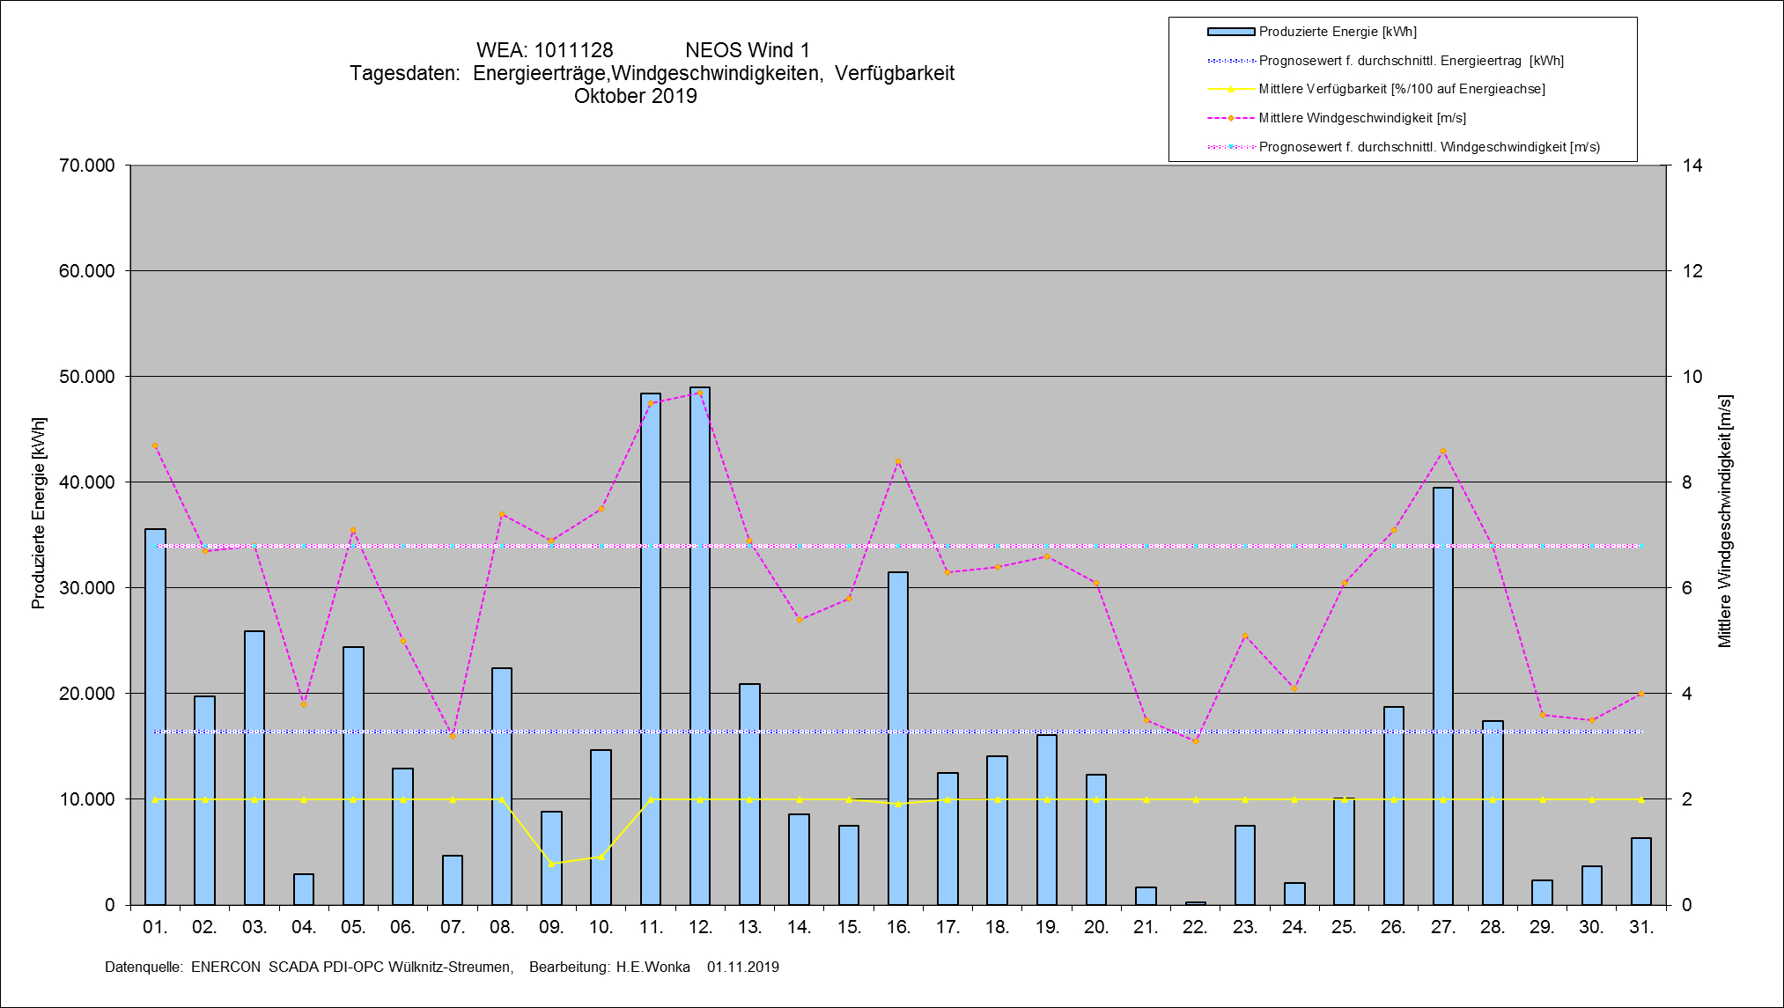Click the yellow Mittlere Verfügbarkeit legend marker
Image resolution: width=1784 pixels, height=1008 pixels.
click(x=1230, y=89)
